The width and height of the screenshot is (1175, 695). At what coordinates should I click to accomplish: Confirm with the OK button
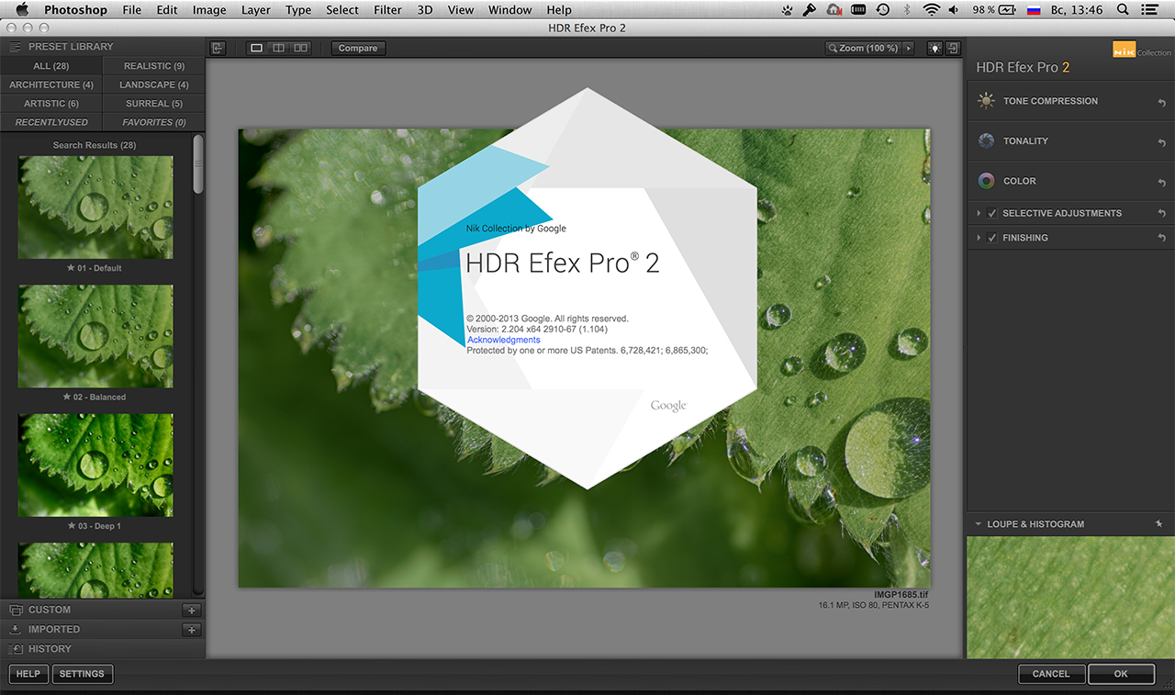[x=1121, y=674]
